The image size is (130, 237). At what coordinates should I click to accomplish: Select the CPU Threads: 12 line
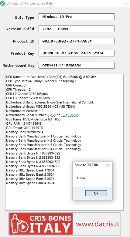(18, 90)
